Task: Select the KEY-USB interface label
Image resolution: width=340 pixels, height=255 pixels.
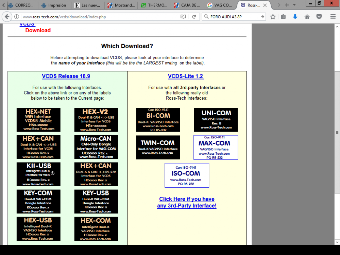Action: click(96, 201)
